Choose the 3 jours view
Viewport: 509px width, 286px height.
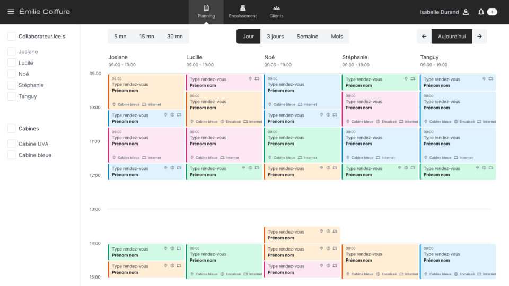click(275, 37)
